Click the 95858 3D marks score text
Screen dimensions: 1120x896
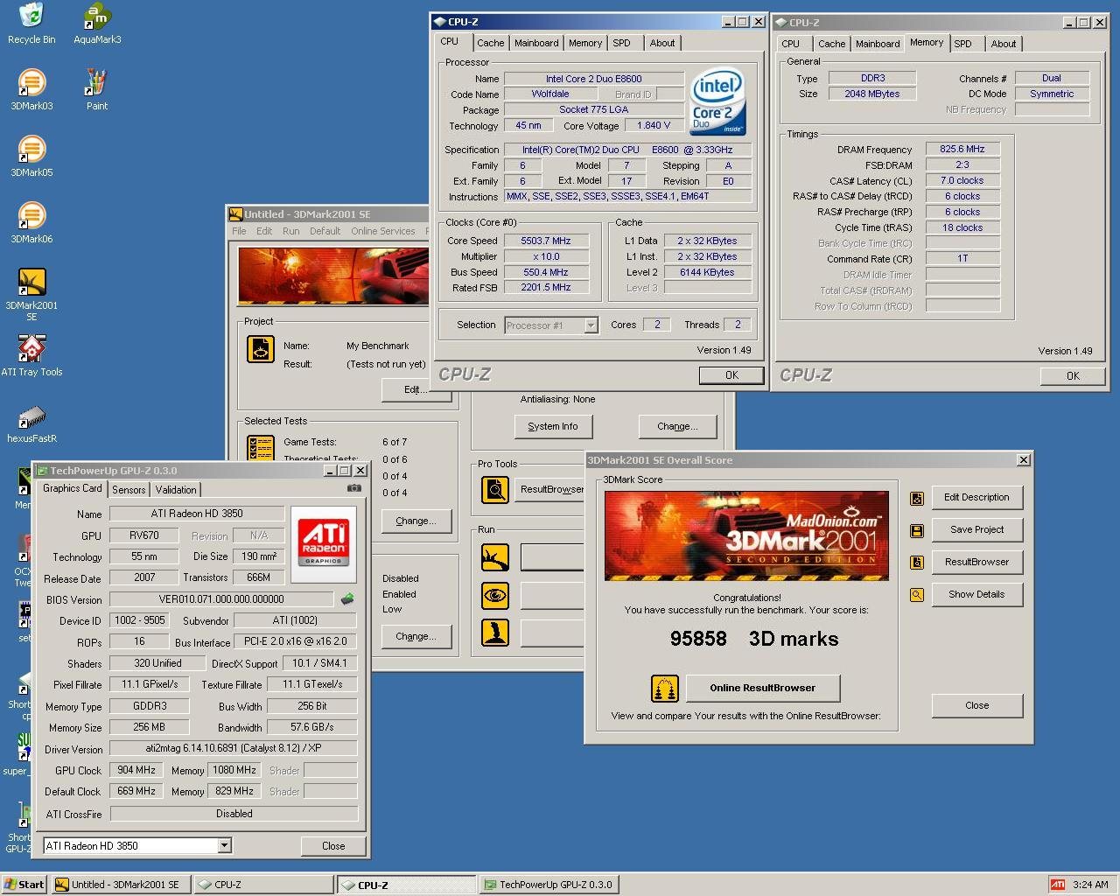(x=753, y=639)
